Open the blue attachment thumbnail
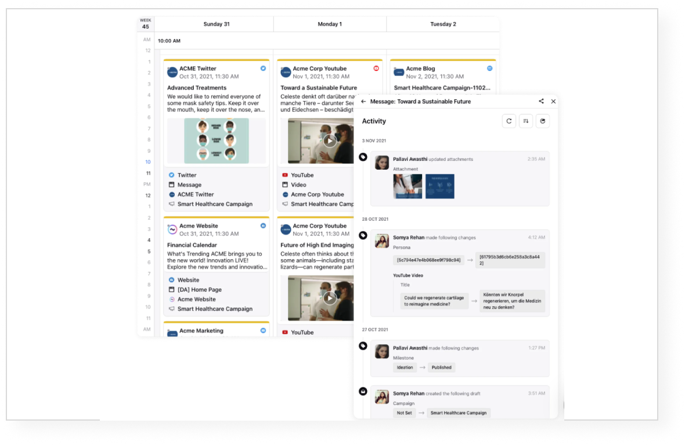Viewport: 685px width, 445px height. pos(440,186)
